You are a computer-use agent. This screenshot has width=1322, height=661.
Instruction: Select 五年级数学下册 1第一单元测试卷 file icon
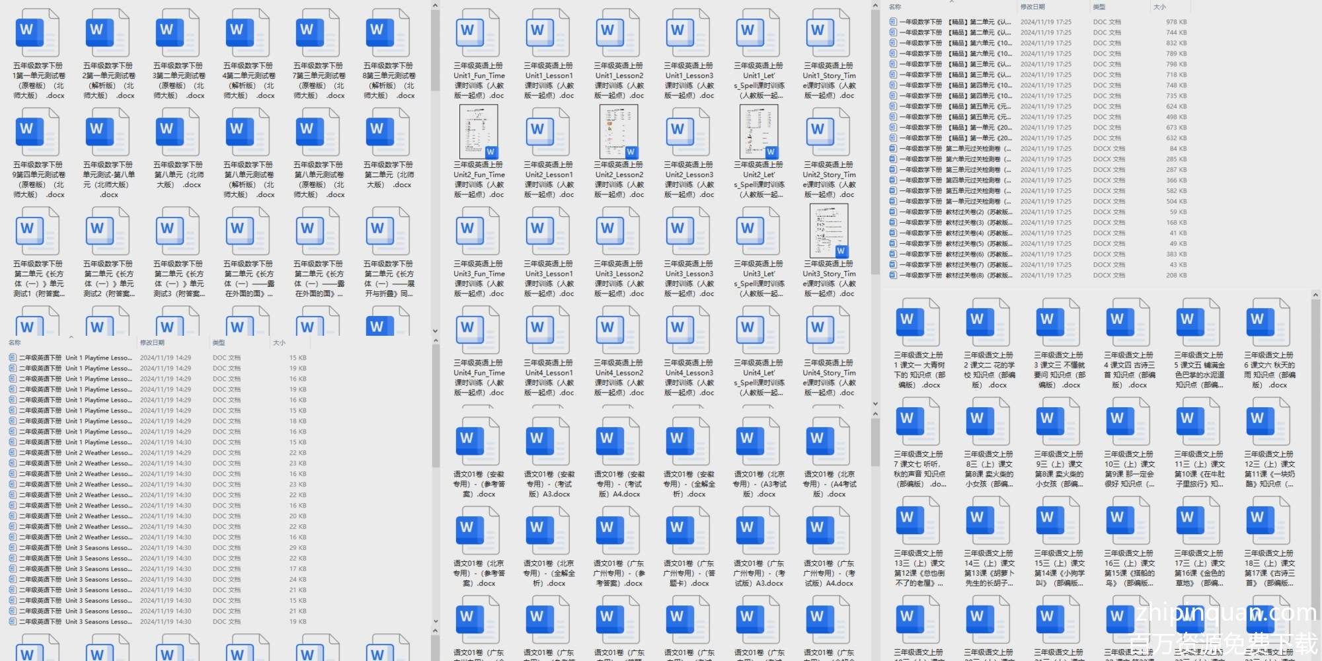[38, 33]
